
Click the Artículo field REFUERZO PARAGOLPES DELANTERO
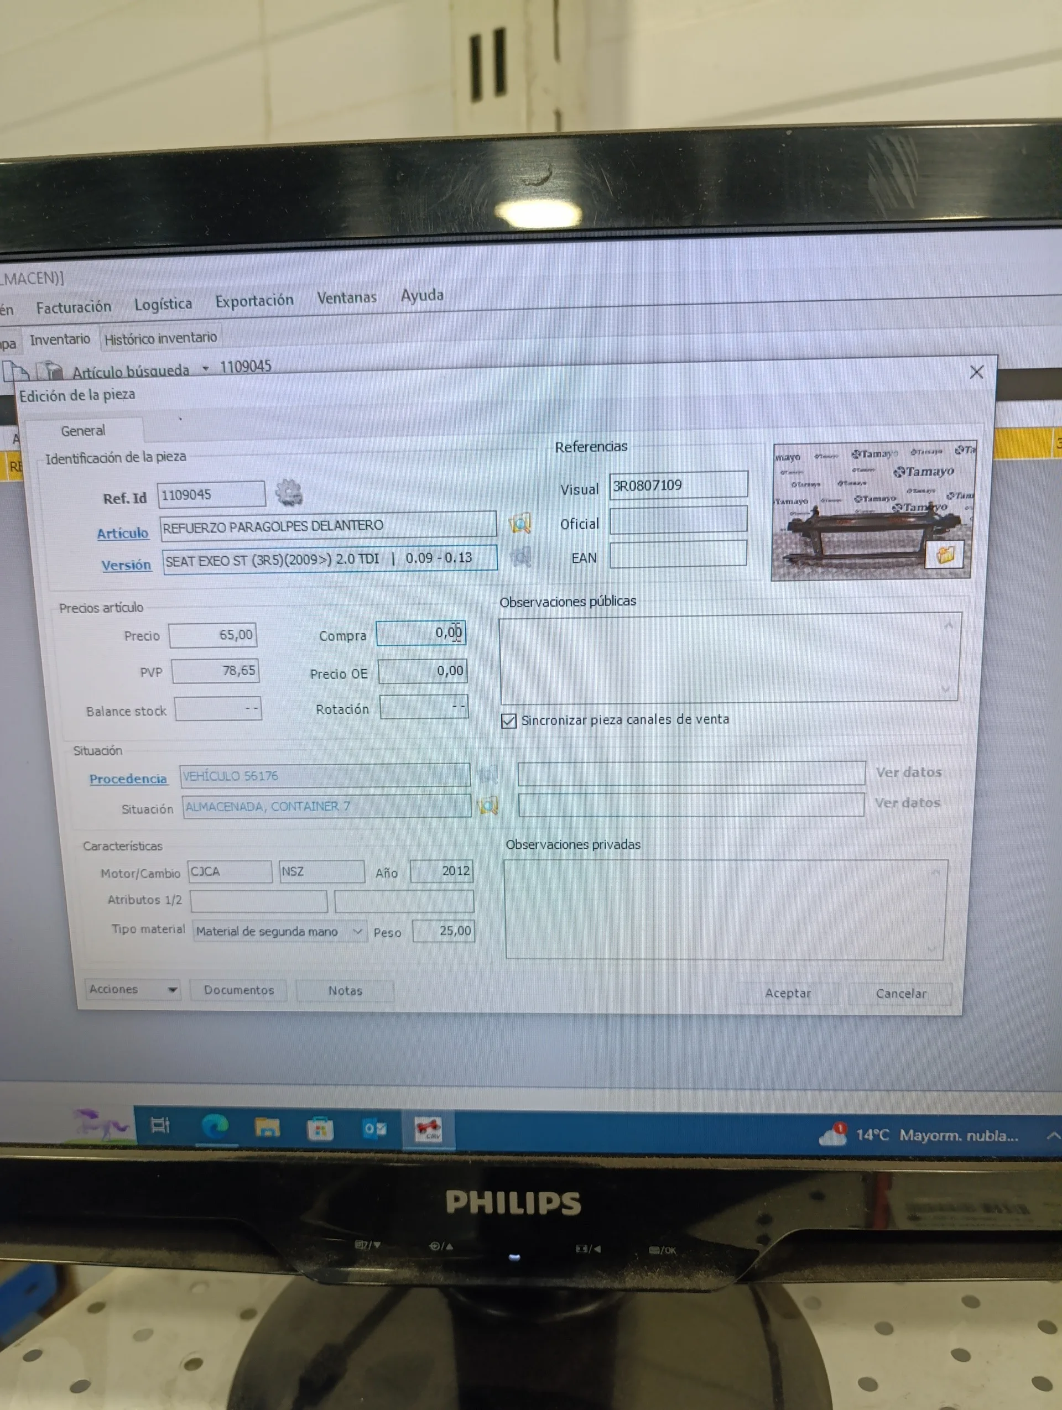click(327, 525)
